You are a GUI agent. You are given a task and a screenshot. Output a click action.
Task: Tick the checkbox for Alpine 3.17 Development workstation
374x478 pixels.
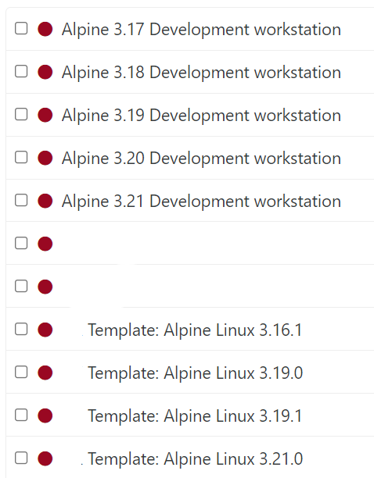pos(21,28)
